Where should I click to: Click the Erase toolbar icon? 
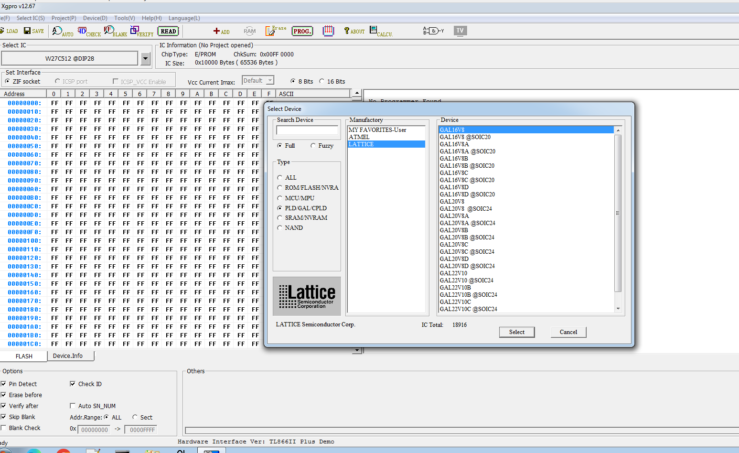point(276,31)
